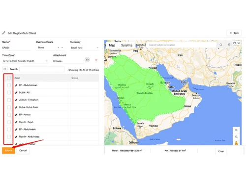The width and height of the screenshot is (246, 184).
Task: Click the Asset column header
Action: (x=17, y=78)
